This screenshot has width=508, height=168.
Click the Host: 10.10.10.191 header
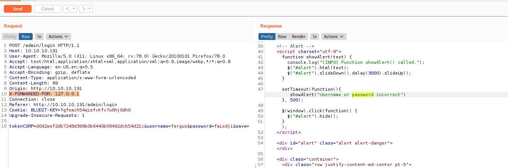point(33,51)
